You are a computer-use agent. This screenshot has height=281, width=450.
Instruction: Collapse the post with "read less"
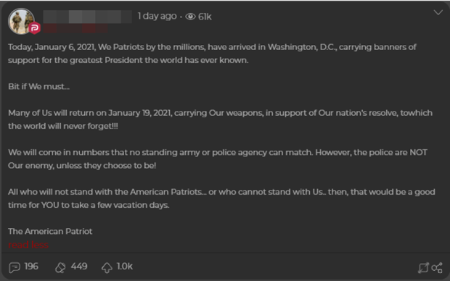click(28, 245)
